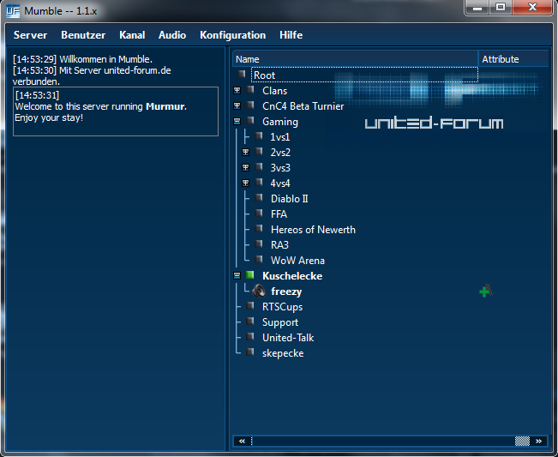
Task: Click the horizontal scrollbar right arrow
Action: coord(539,442)
